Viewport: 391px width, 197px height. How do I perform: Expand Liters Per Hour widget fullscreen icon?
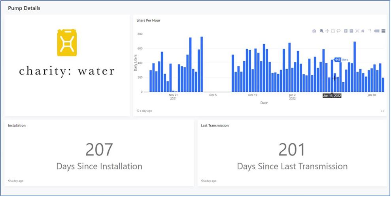pos(383,111)
